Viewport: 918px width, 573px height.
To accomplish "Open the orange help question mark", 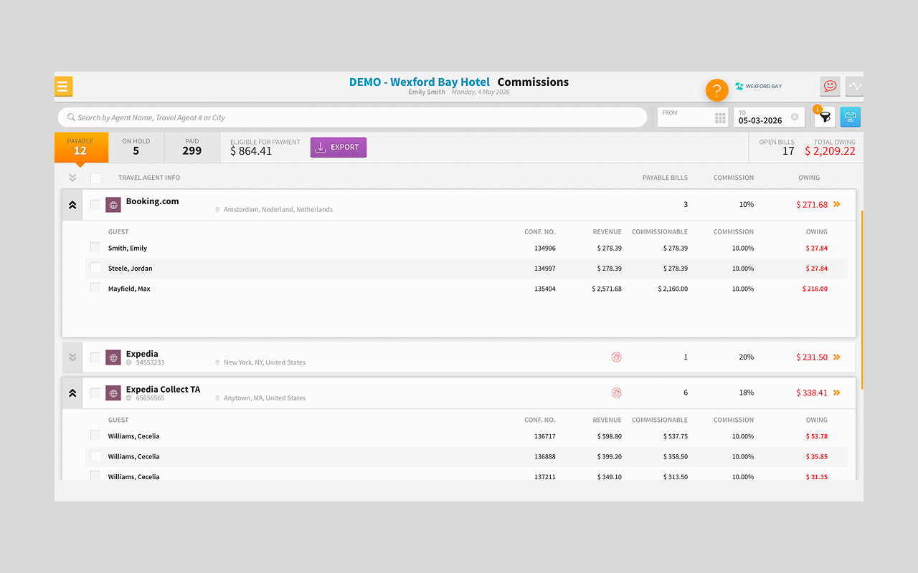I will (x=717, y=90).
